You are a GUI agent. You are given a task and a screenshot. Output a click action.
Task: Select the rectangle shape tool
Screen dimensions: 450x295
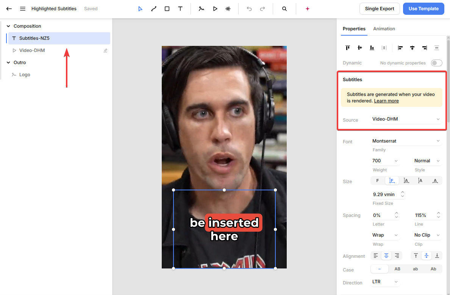(x=167, y=9)
